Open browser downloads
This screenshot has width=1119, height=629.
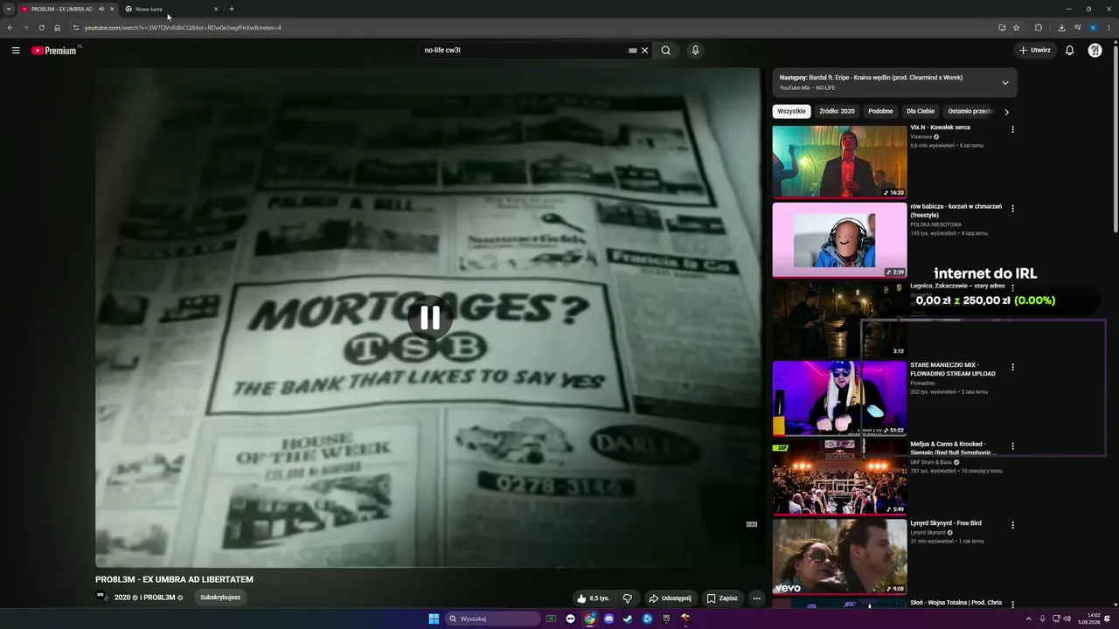click(x=1061, y=28)
